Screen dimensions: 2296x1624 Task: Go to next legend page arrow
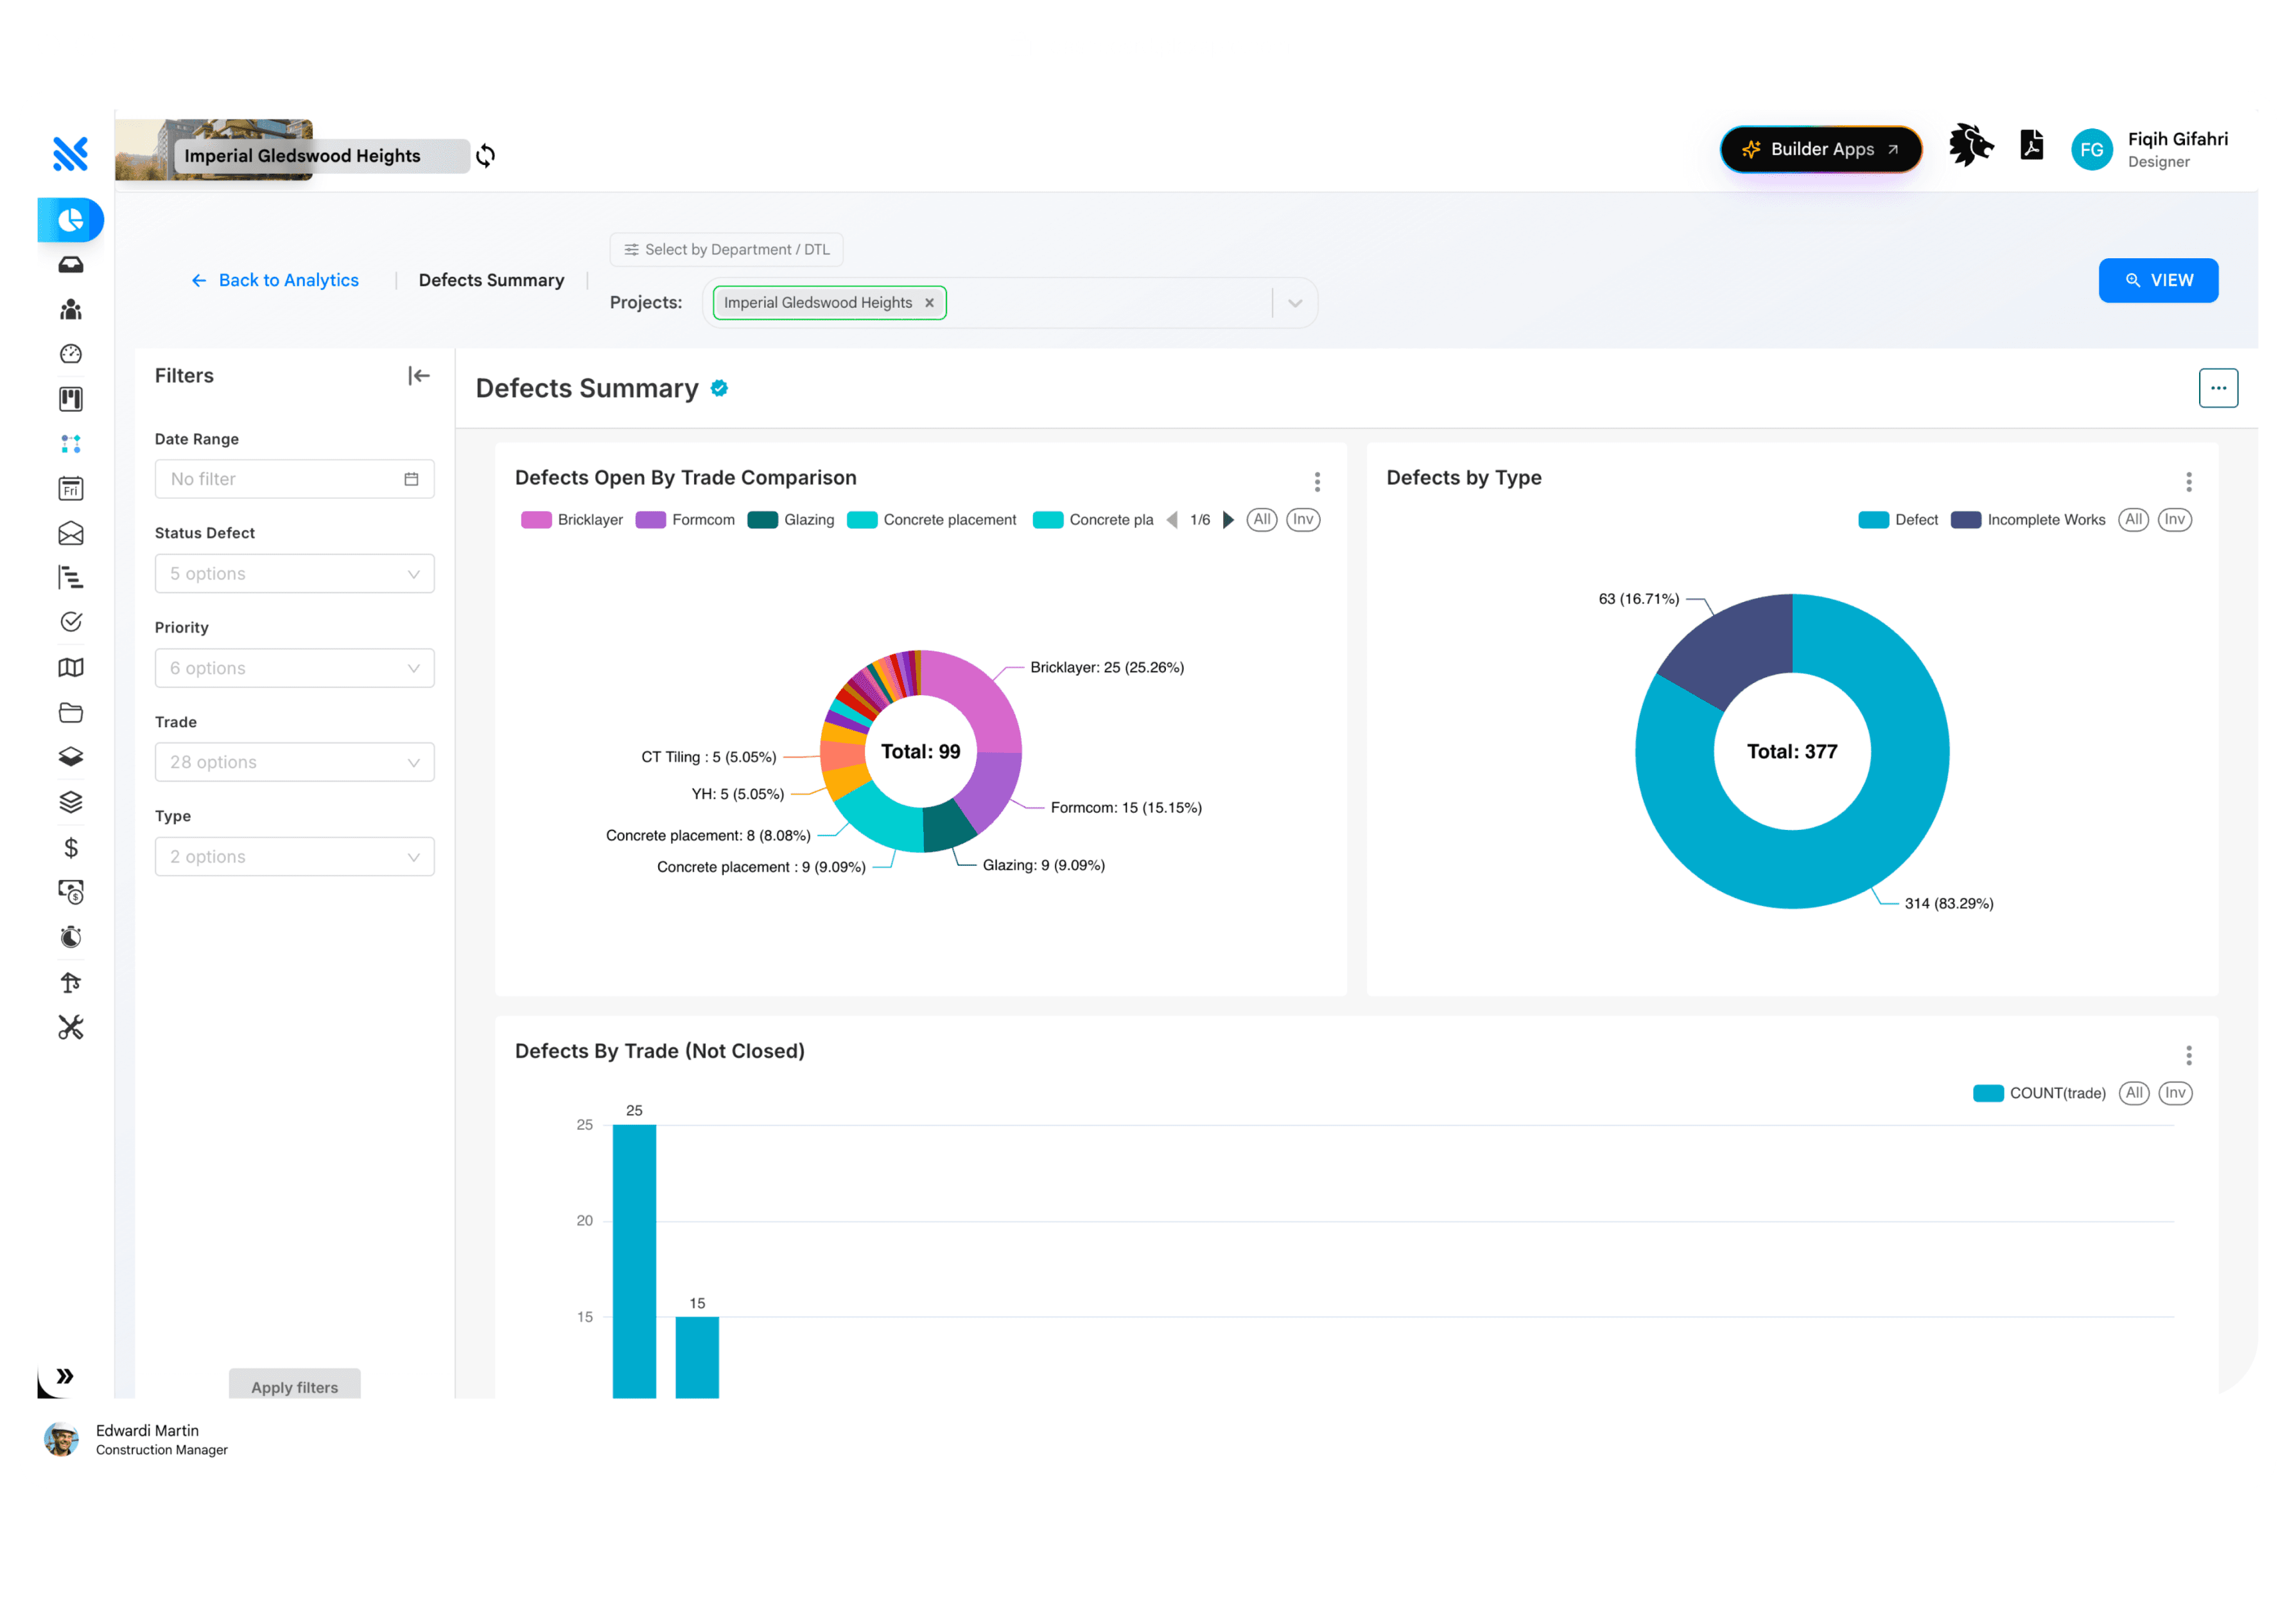pos(1229,519)
